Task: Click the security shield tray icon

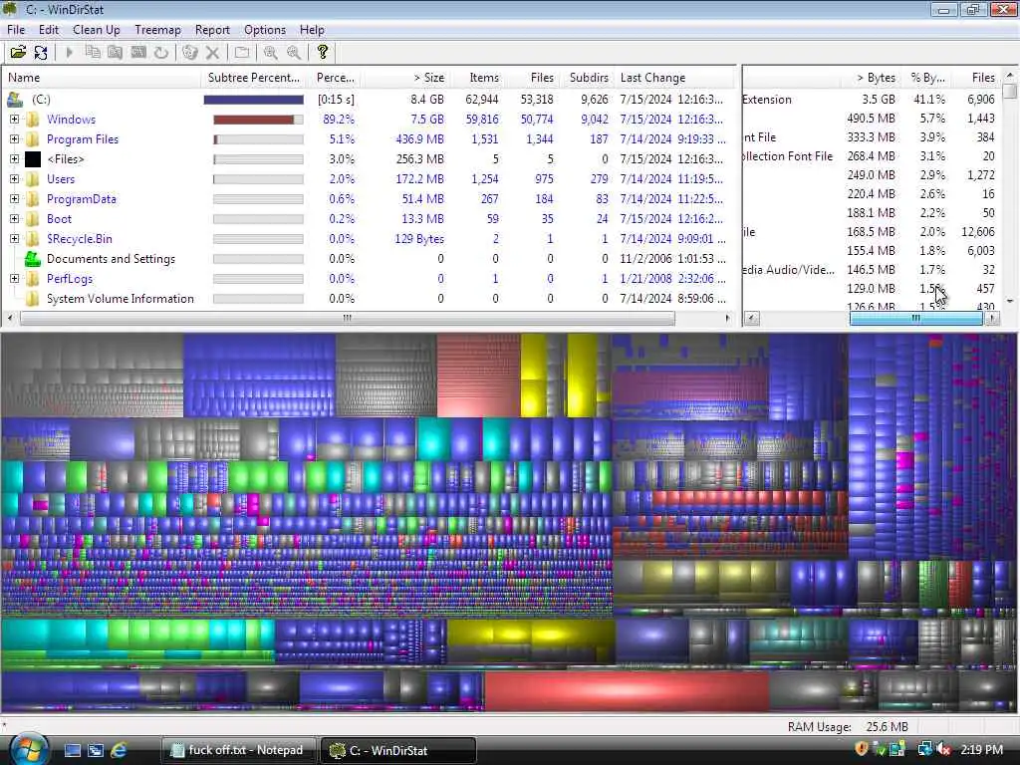Action: coord(862,749)
